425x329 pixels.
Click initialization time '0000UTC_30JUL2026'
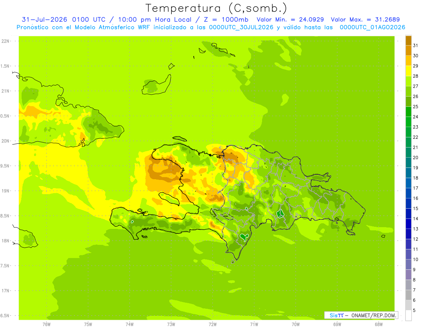tap(241, 27)
